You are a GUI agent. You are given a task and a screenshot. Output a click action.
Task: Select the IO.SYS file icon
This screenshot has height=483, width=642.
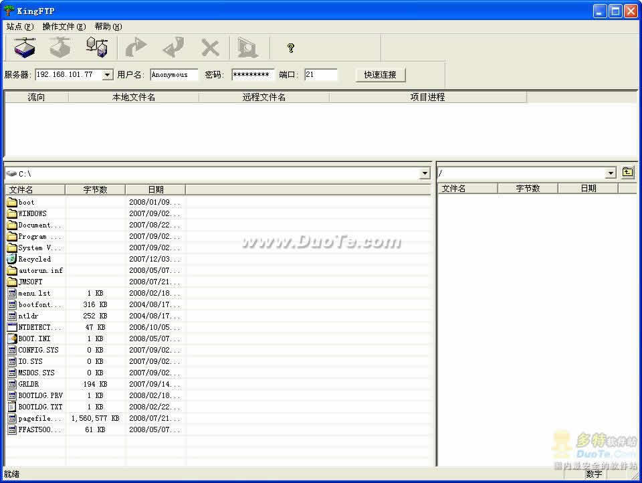click(12, 362)
